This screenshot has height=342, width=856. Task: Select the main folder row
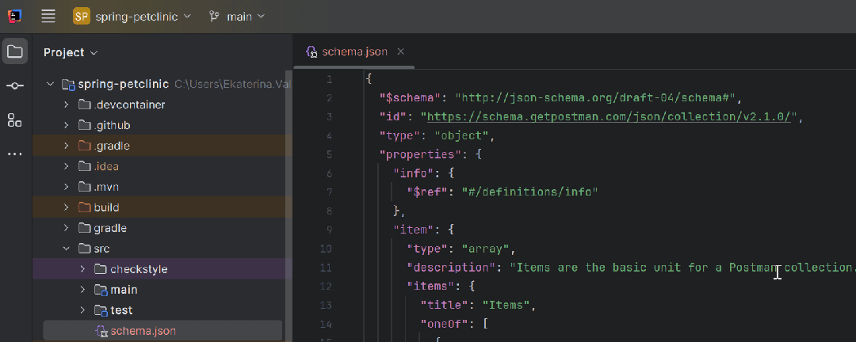pos(162,290)
